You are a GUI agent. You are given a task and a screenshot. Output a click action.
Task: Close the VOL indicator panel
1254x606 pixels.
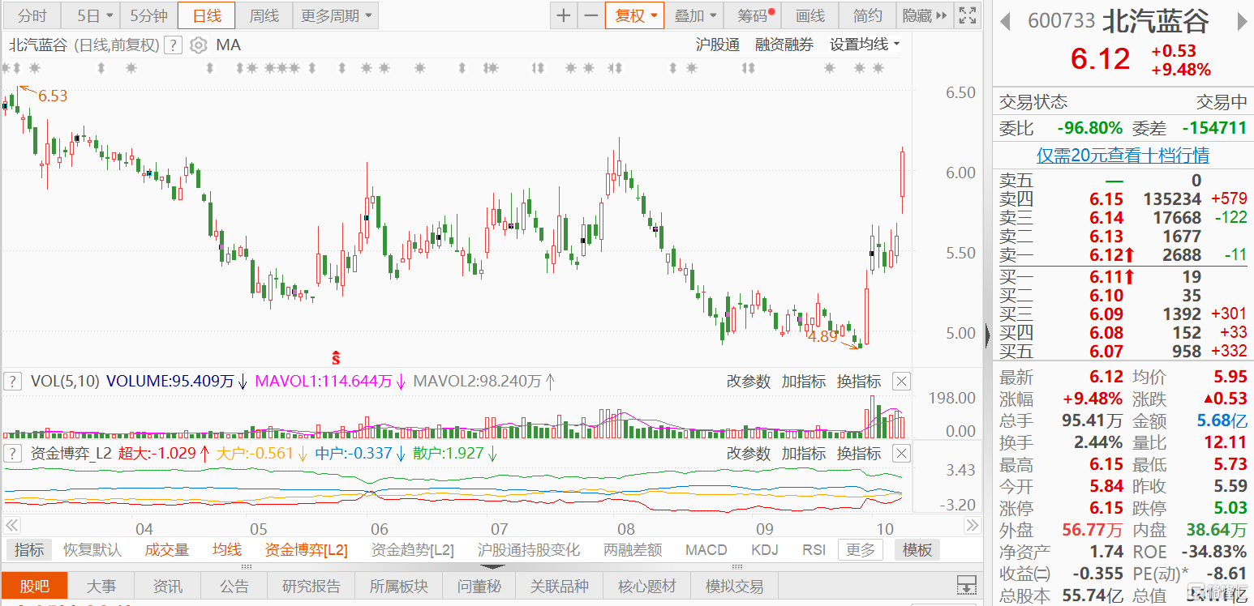pos(901,382)
